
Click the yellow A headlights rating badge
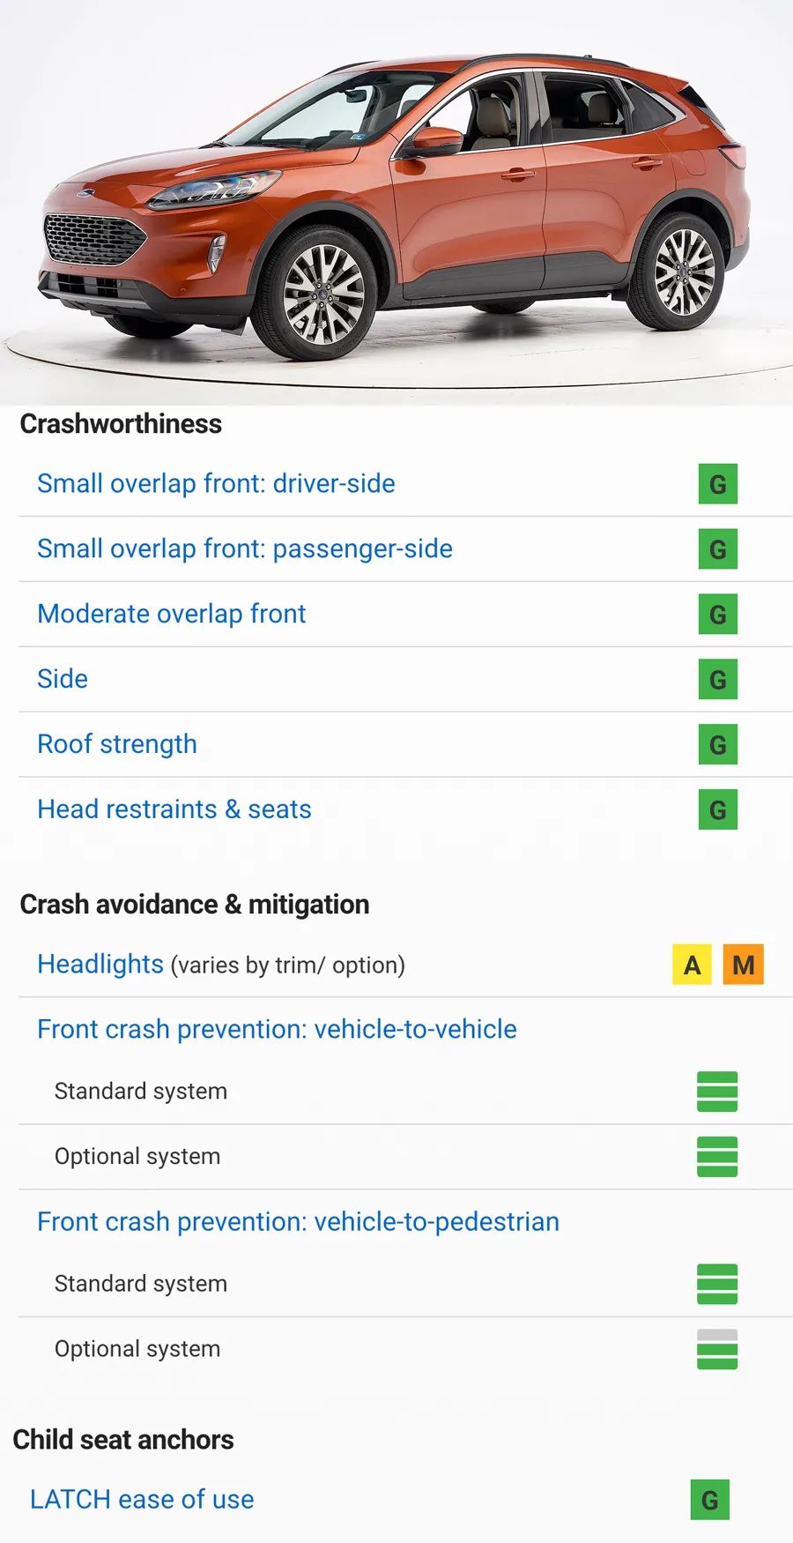(x=692, y=965)
